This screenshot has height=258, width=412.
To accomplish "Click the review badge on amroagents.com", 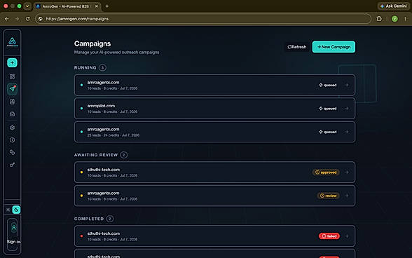I will click(x=328, y=196).
